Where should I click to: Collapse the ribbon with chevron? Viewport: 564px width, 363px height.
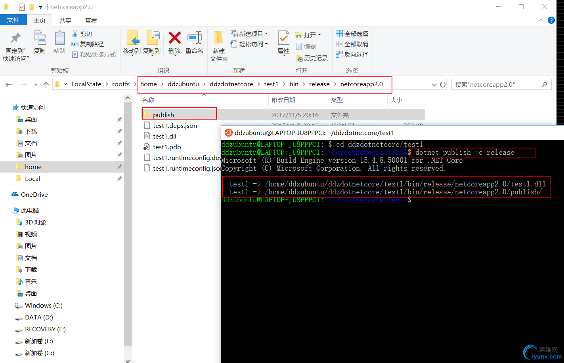(541, 20)
